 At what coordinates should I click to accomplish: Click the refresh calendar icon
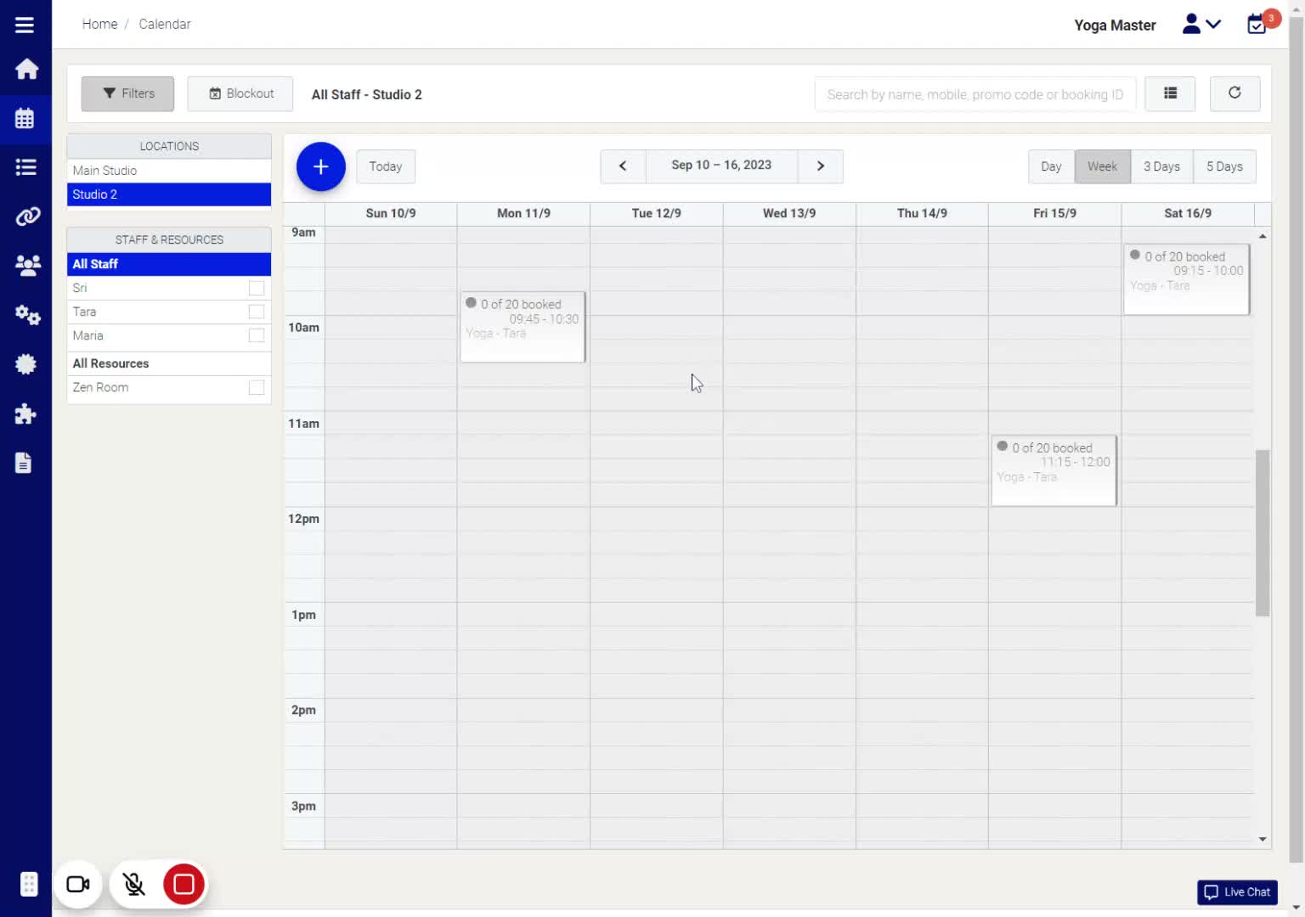click(x=1234, y=93)
